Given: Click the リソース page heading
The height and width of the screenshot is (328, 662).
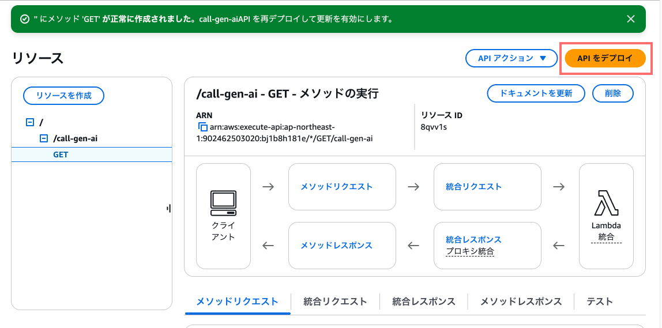Looking at the screenshot, I should point(38,58).
